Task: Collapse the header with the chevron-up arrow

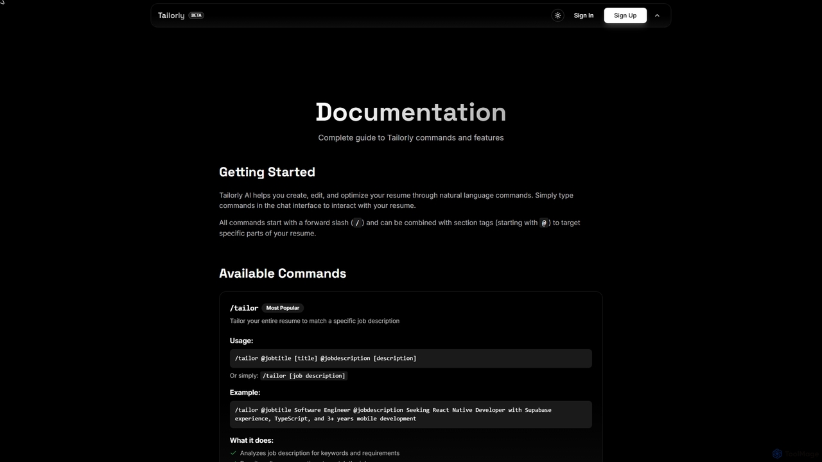Action: point(657,15)
